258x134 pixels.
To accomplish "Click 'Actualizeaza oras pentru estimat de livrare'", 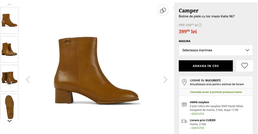I will (217, 84).
